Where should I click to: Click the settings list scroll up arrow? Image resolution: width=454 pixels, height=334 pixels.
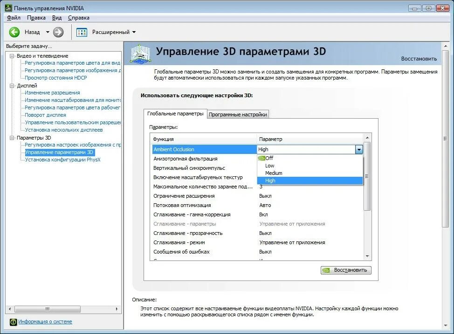tap(367, 138)
